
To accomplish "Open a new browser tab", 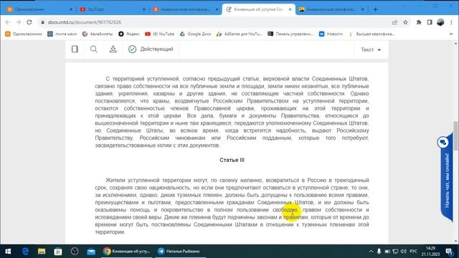I will [376, 9].
